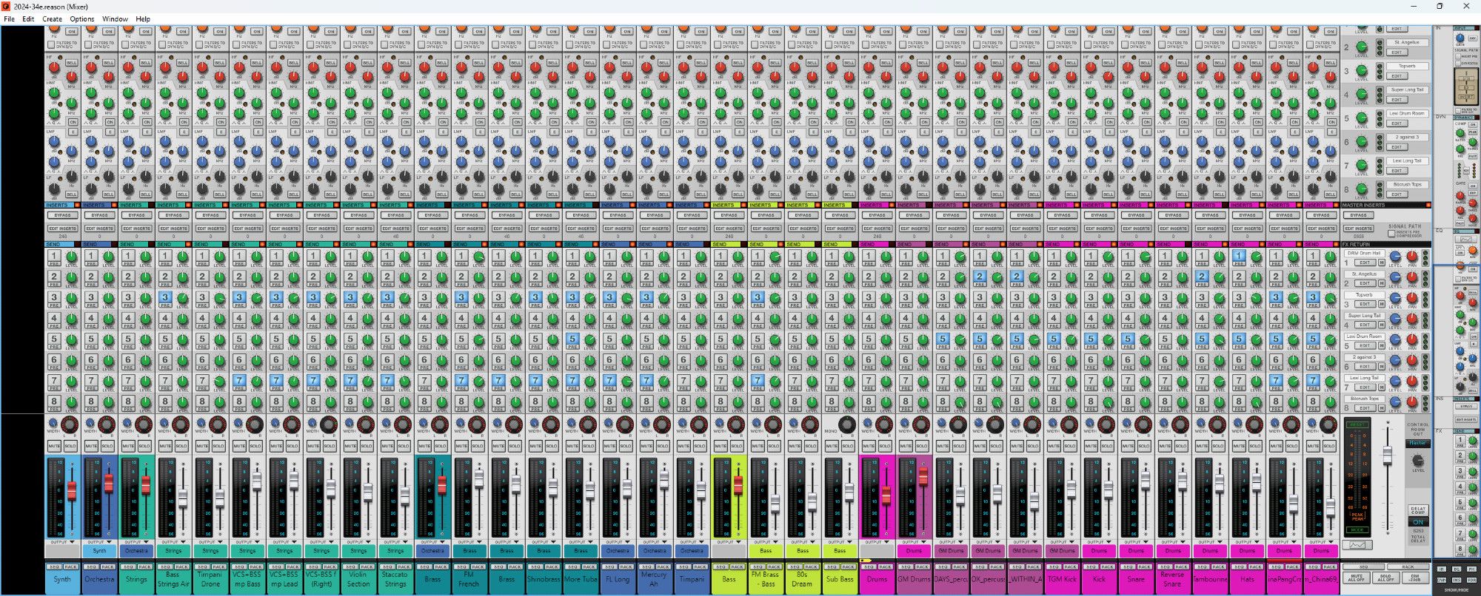This screenshot has width=1481, height=596.
Task: Click the red pan knob for Lexi Long Tail return
Action: point(1412,381)
